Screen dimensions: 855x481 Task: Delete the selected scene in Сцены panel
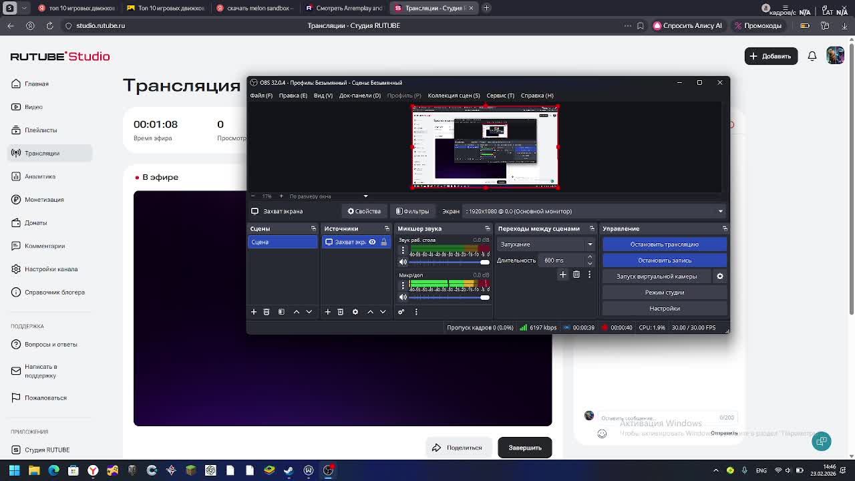[267, 312]
